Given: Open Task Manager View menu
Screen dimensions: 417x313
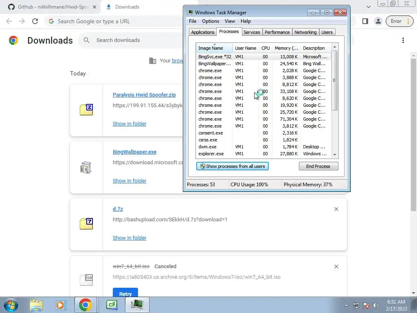Looking at the screenshot, I should tap(230, 21).
